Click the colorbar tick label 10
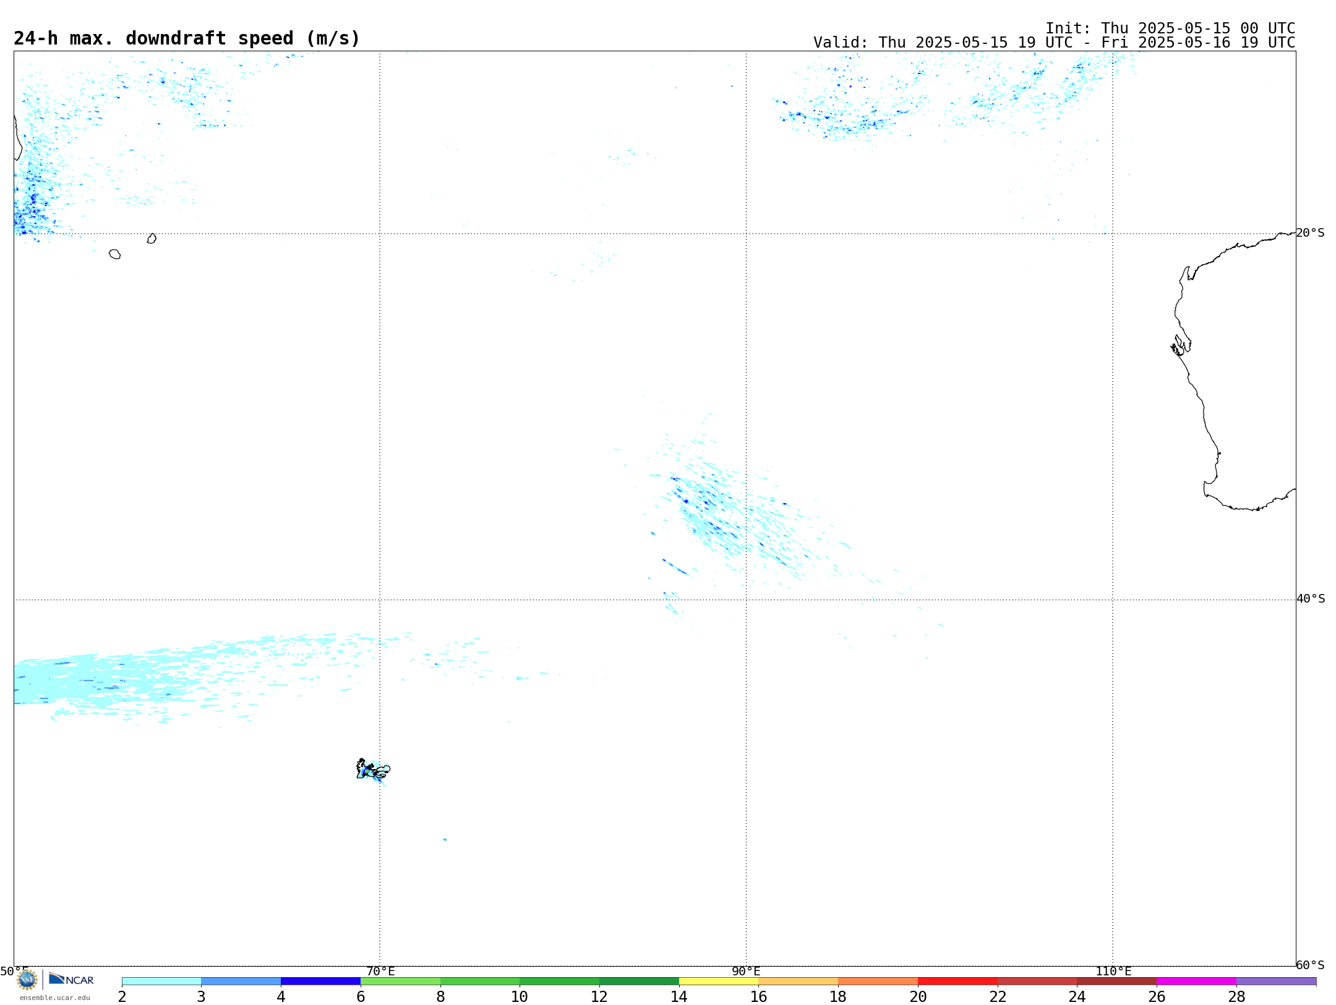The image size is (1336, 1005). click(520, 997)
